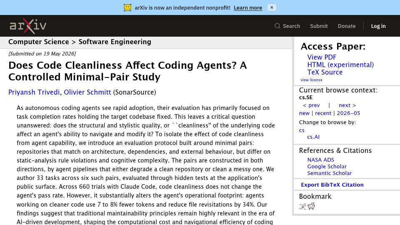The width and height of the screenshot is (400, 225).
Task: Click the search magnifier icon
Action: [x=277, y=26]
